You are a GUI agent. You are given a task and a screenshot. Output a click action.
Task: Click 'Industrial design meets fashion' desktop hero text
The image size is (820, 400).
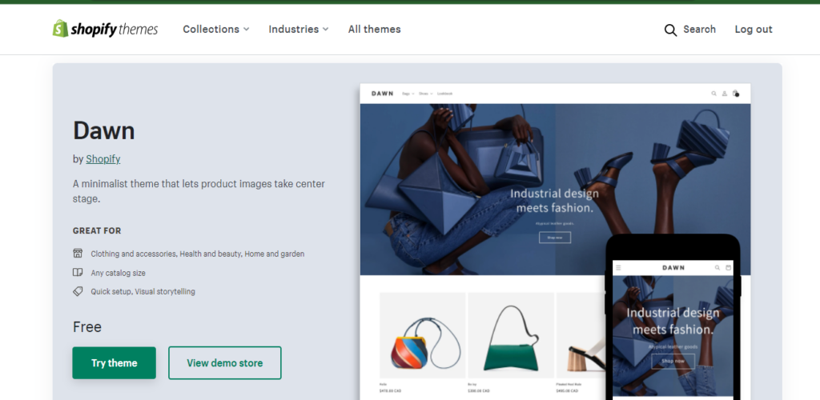pos(554,201)
